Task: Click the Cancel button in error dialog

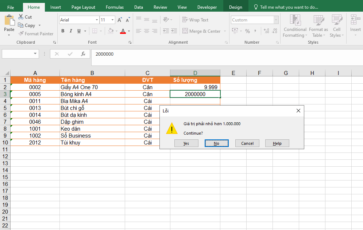Action: point(247,143)
